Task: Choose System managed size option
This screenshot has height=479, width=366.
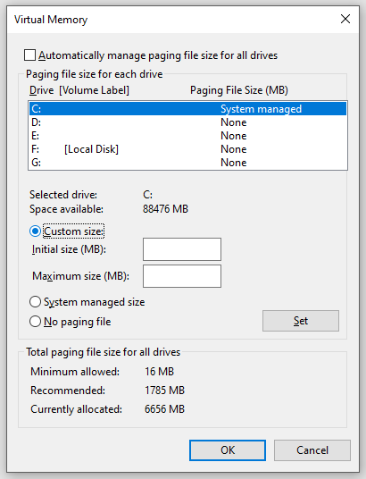Action: 35,302
